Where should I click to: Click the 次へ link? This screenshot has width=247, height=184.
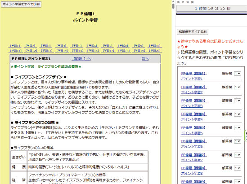(x=145, y=59)
